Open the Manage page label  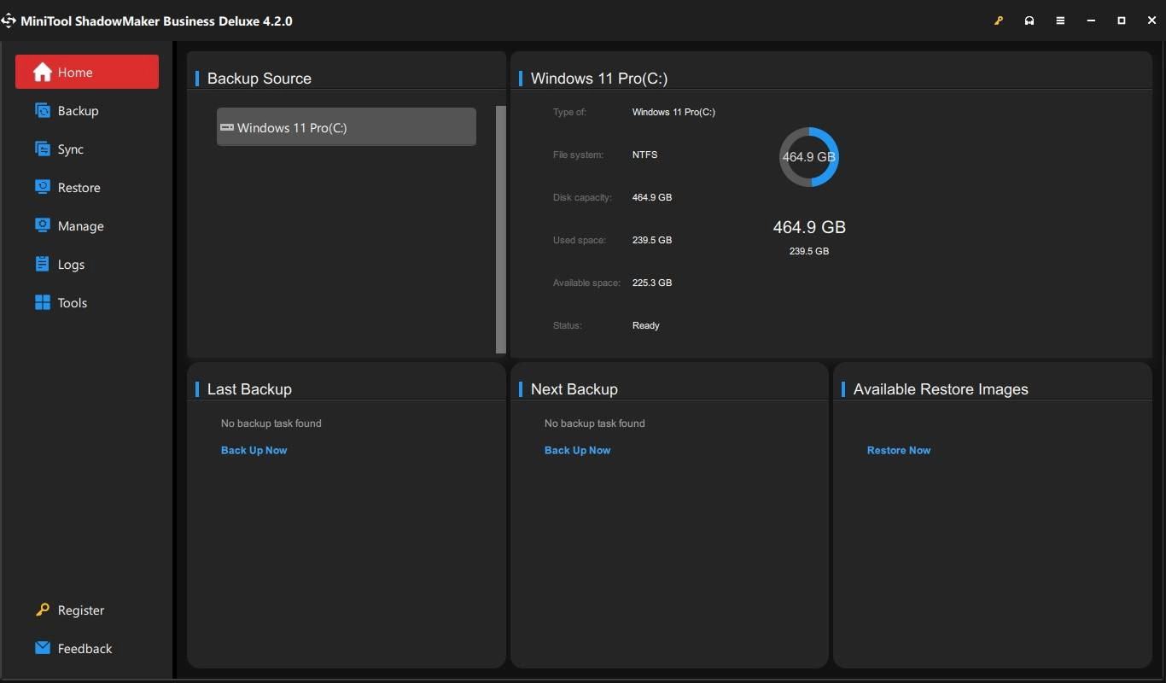pyautogui.click(x=81, y=226)
